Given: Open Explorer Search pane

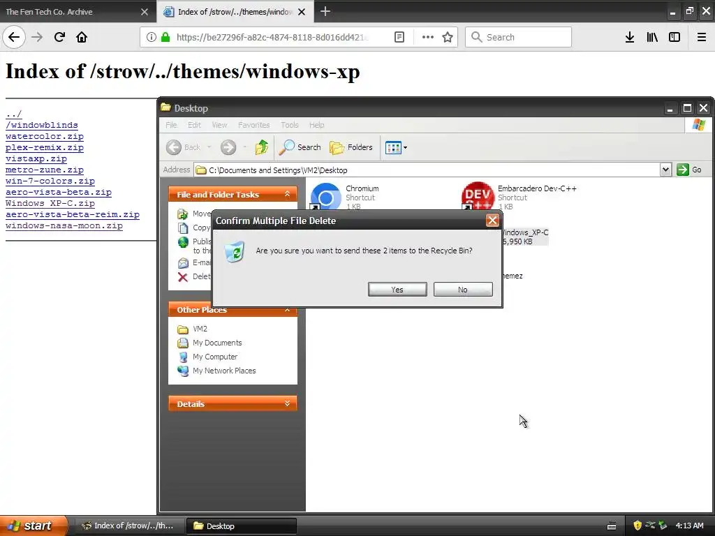Looking at the screenshot, I should click(300, 147).
